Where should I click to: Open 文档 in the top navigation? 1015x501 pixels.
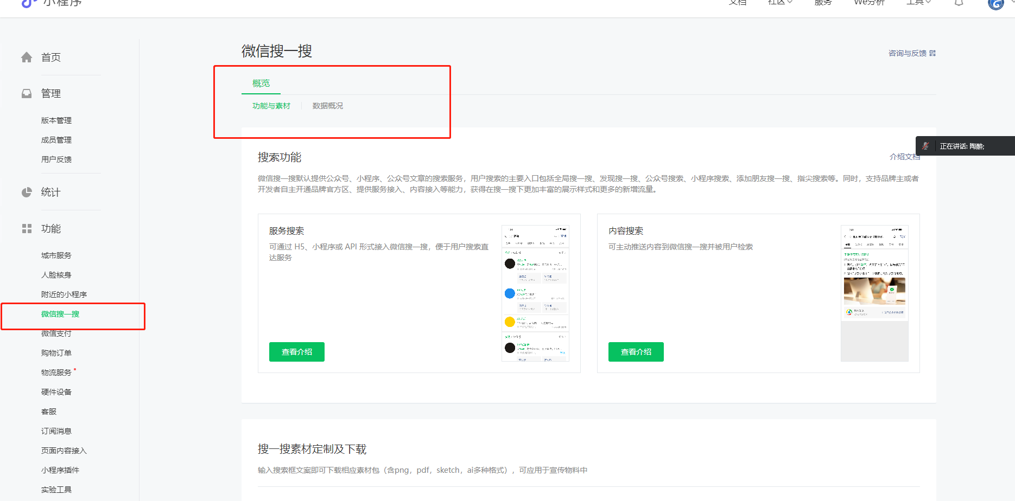coord(738,2)
